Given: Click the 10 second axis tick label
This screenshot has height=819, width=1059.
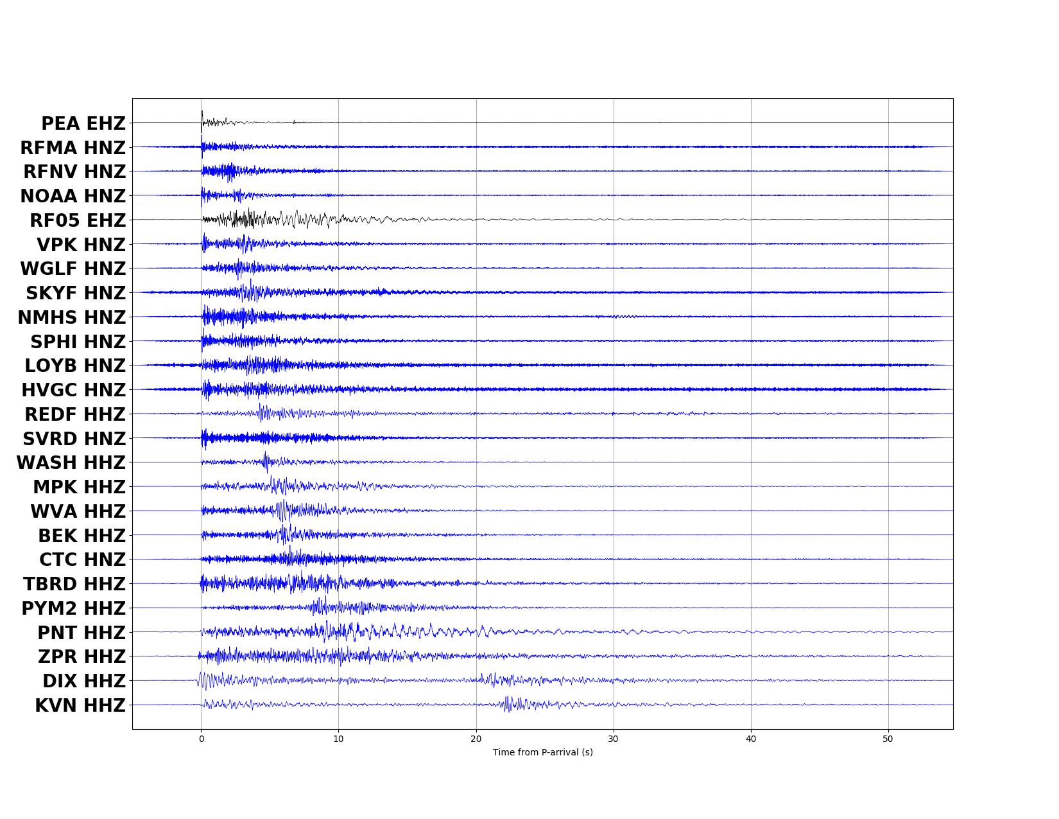Looking at the screenshot, I should click(x=338, y=739).
